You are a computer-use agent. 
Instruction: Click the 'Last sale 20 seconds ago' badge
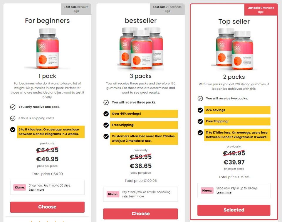point(167,9)
